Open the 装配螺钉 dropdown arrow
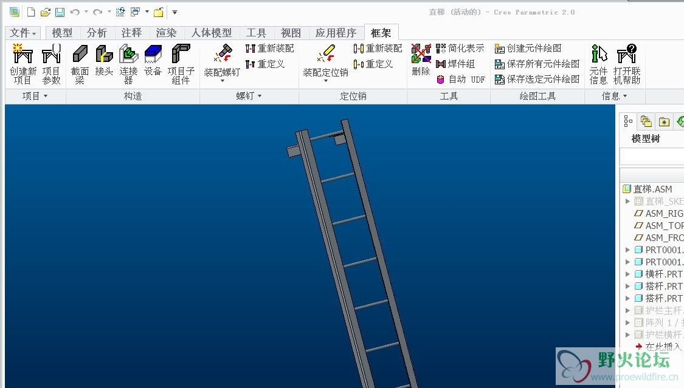This screenshot has height=388, width=684. 222,81
